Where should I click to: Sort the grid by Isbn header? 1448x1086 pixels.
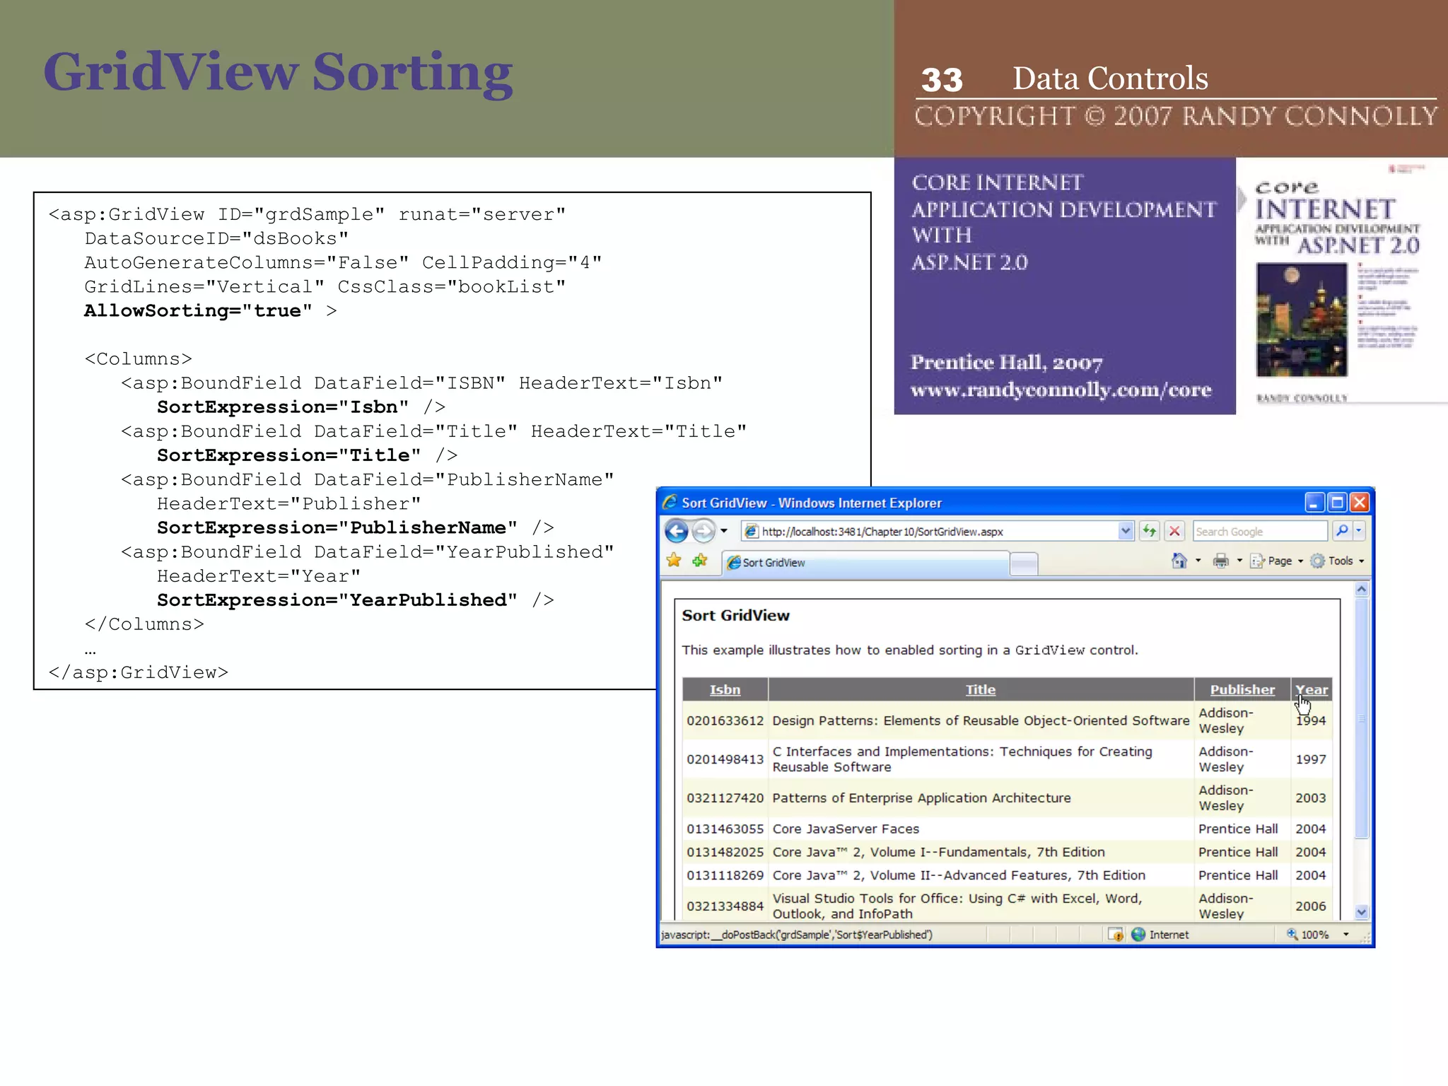coord(725,689)
